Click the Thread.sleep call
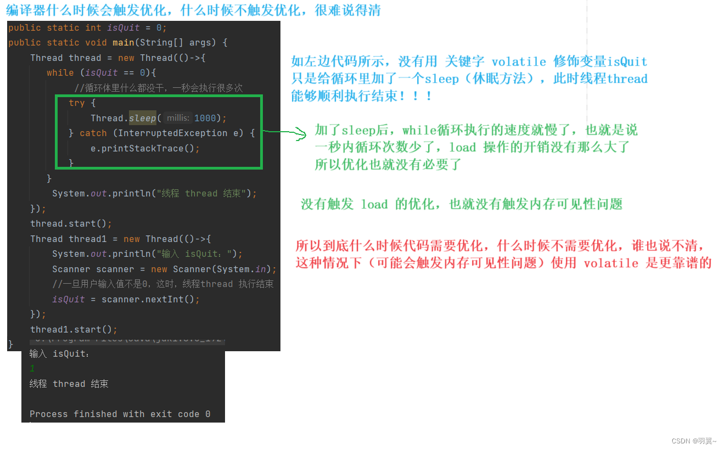Viewport: 725px width, 450px height. pos(159,118)
